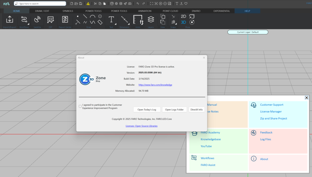Open the Licenses: Open Source Libraries link
Image resolution: width=312 pixels, height=177 pixels.
coord(141,126)
